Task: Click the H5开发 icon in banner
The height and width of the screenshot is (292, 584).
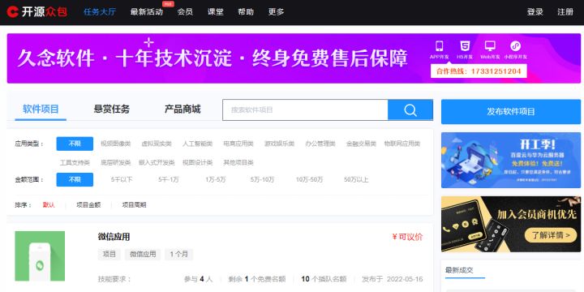Action: tap(465, 45)
